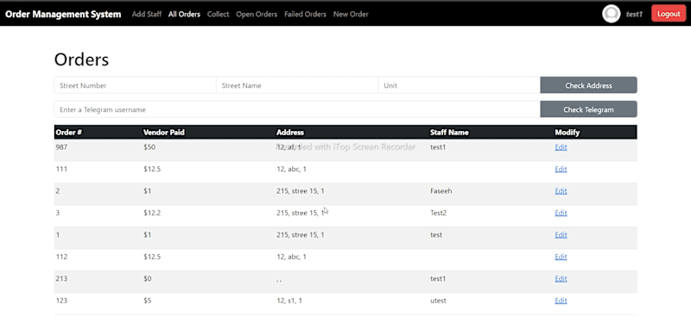Select the $12.2 vendor paid cell

[152, 214]
